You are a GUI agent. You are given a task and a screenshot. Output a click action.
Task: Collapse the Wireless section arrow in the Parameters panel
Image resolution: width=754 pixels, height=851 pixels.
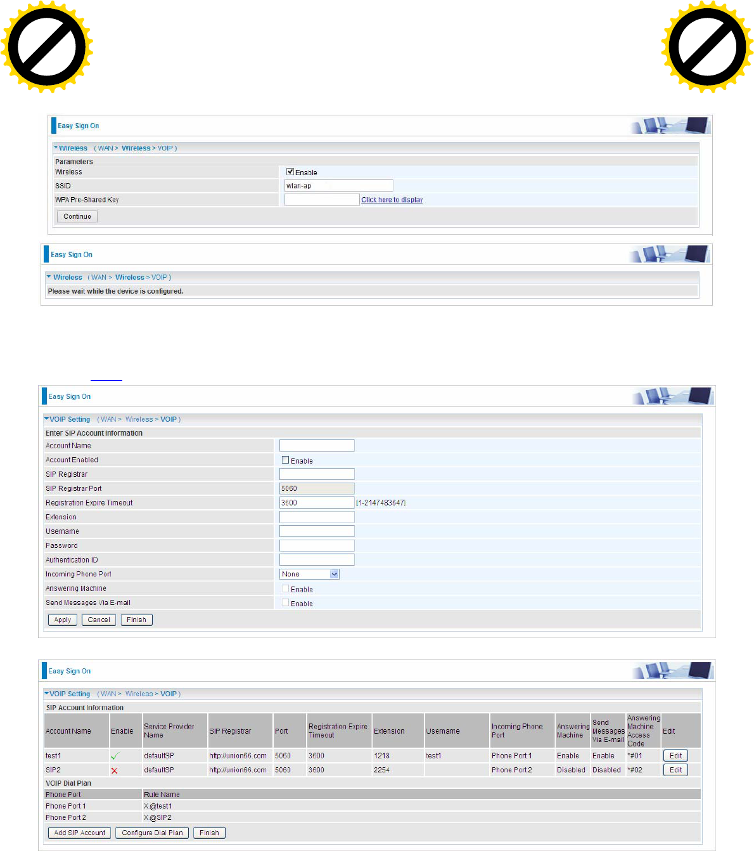click(x=56, y=148)
